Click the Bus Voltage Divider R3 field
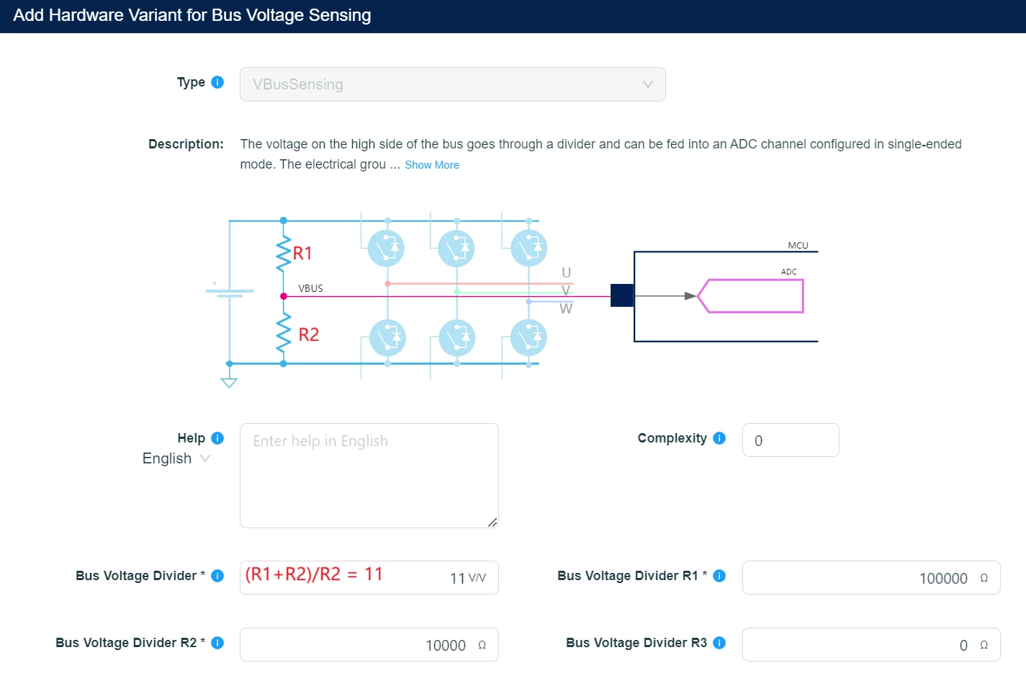1026x681 pixels. pyautogui.click(x=871, y=645)
